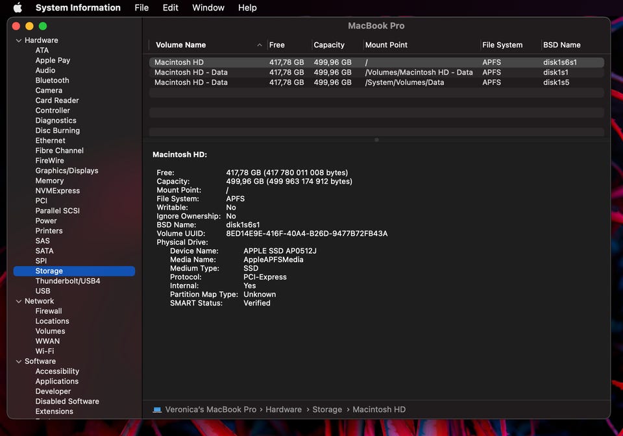623x436 pixels.
Task: Select Thunderbolt/USB4 in the sidebar
Action: [x=67, y=281]
